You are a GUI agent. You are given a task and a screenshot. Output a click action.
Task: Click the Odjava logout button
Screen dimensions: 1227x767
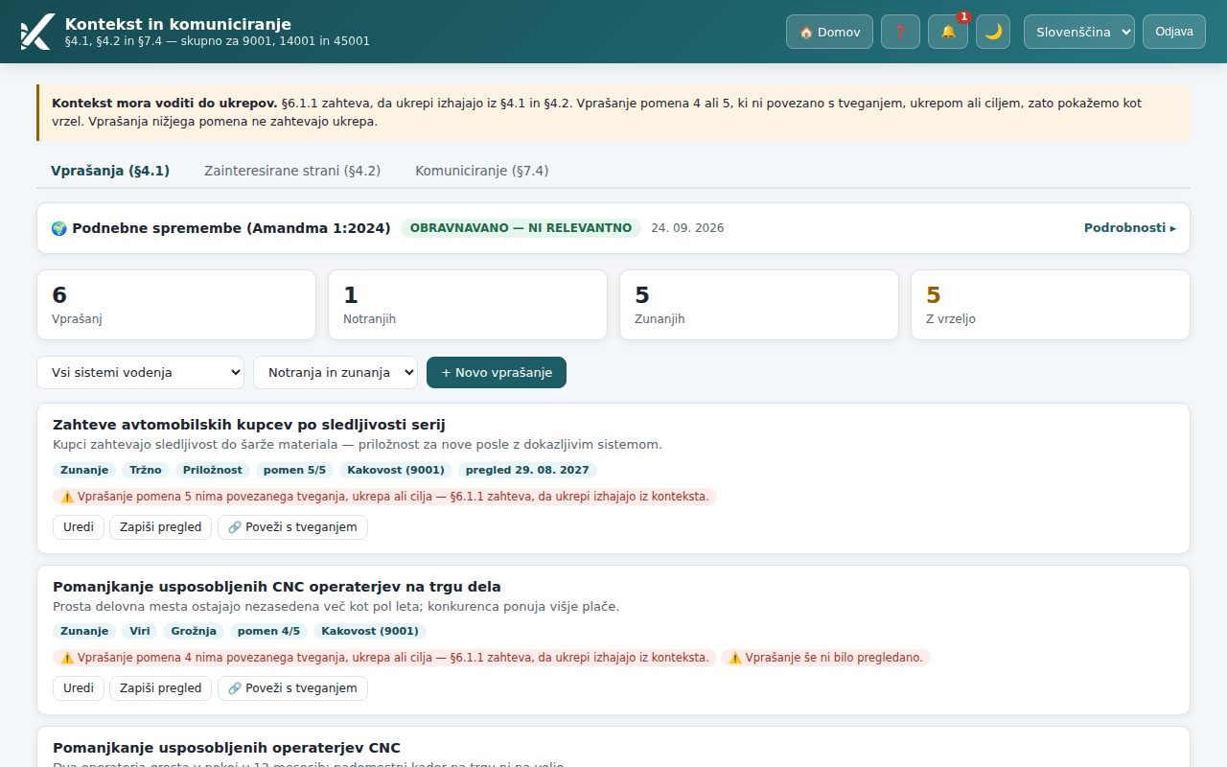1174,32
